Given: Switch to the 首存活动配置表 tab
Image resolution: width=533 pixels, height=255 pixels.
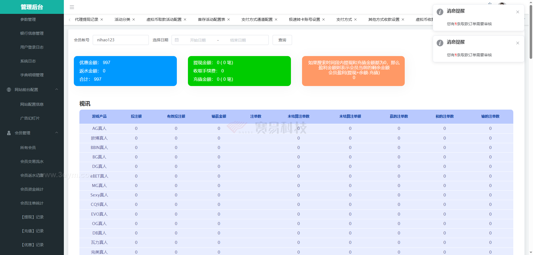Looking at the screenshot, I should (x=211, y=19).
